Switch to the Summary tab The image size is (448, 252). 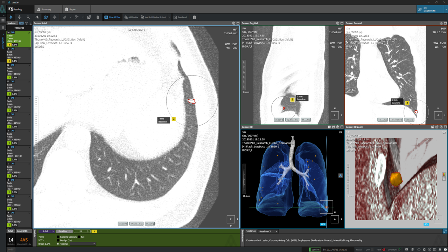tap(46, 9)
